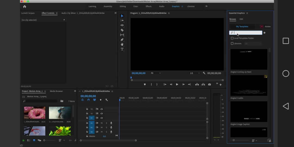This screenshot has height=147, width=294.
Task: Create new bin in Project panel
Action: [x=62, y=101]
